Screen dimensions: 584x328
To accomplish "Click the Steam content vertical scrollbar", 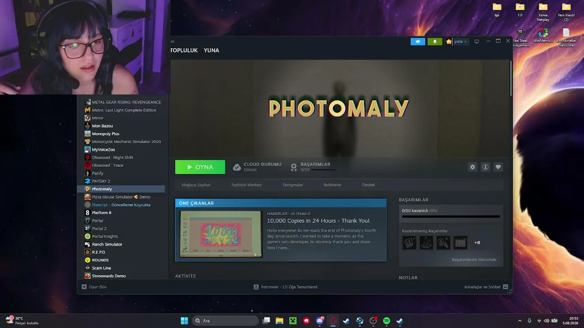I will pyautogui.click(x=511, y=78).
